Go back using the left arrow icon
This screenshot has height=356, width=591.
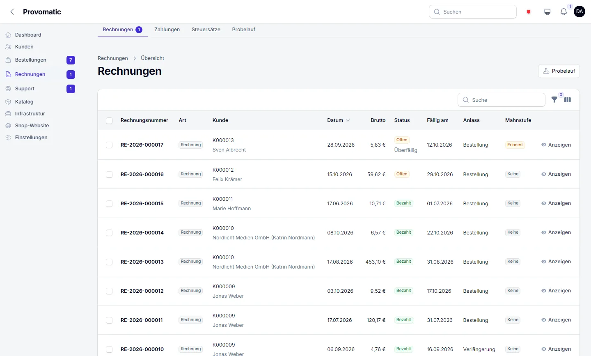click(12, 12)
